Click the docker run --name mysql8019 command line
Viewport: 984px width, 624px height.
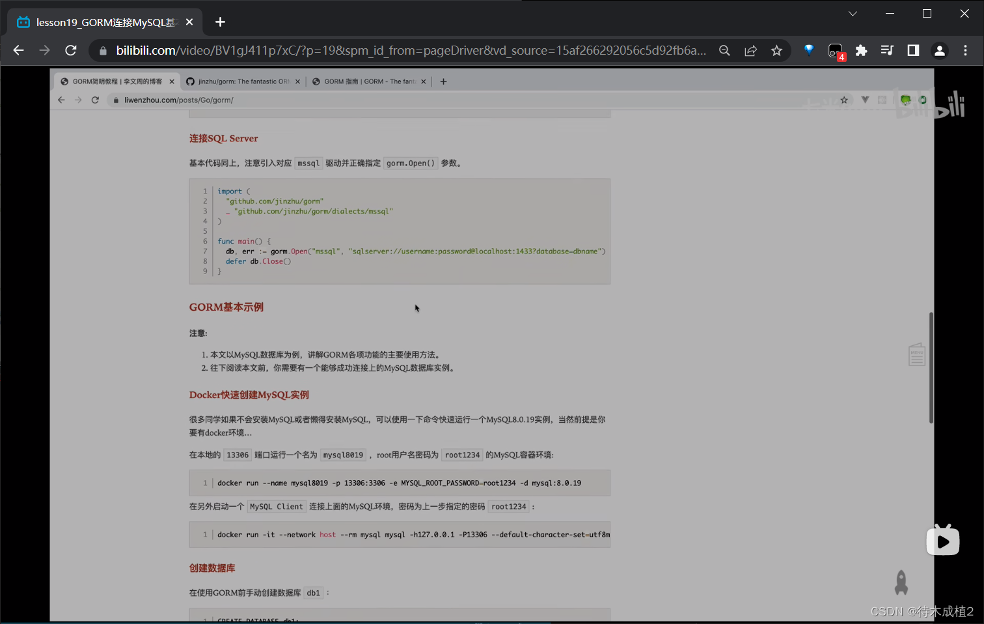pos(399,483)
